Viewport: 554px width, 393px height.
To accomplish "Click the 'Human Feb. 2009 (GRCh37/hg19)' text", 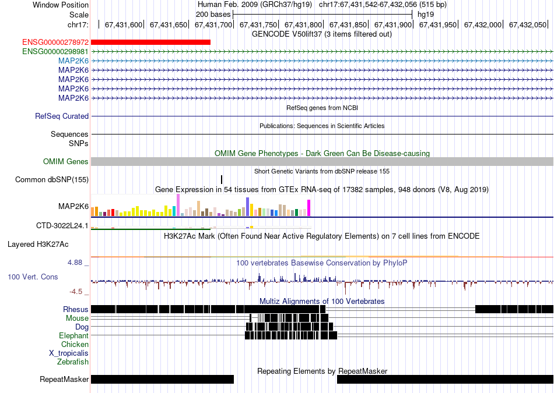I will (x=255, y=5).
